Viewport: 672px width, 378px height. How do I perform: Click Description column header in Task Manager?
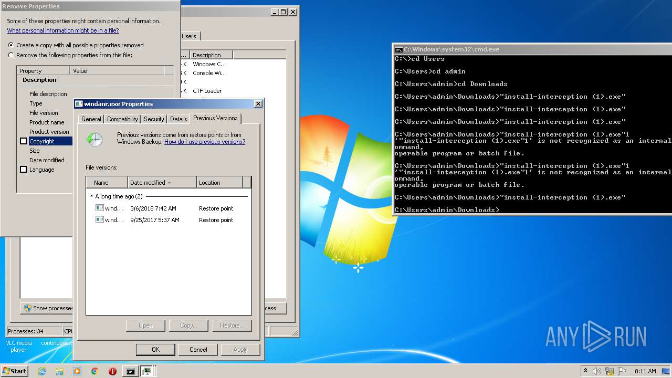pyautogui.click(x=211, y=55)
